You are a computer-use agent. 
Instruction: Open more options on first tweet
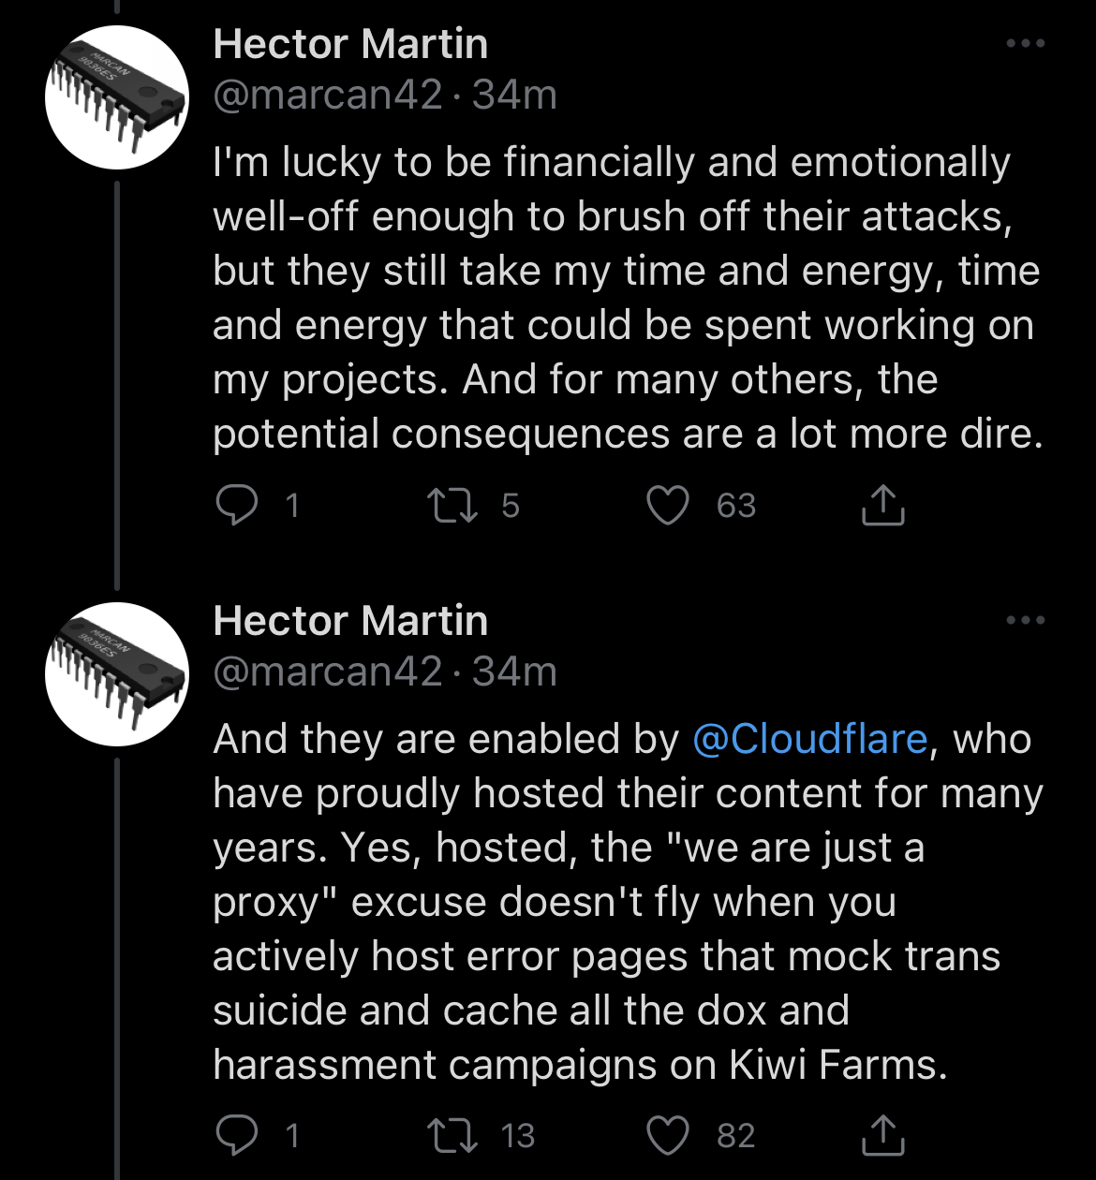(x=1025, y=43)
